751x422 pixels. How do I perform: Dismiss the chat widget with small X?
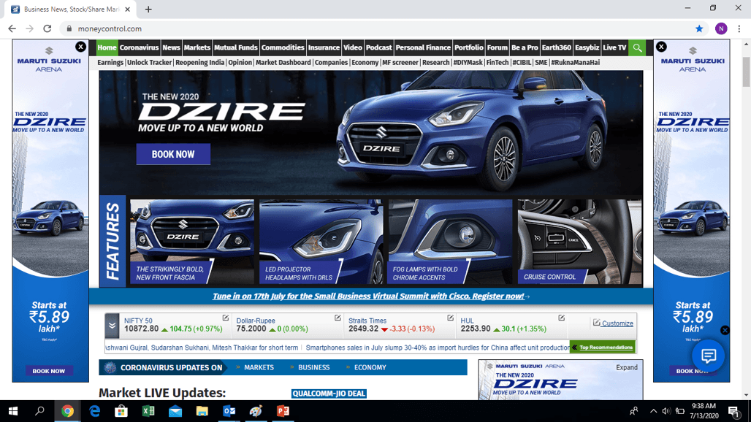(x=725, y=330)
